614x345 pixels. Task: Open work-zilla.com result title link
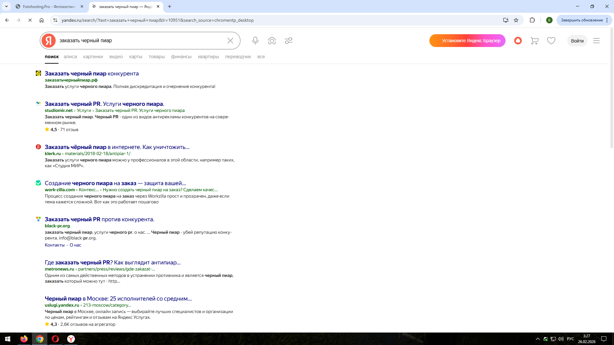click(115, 183)
